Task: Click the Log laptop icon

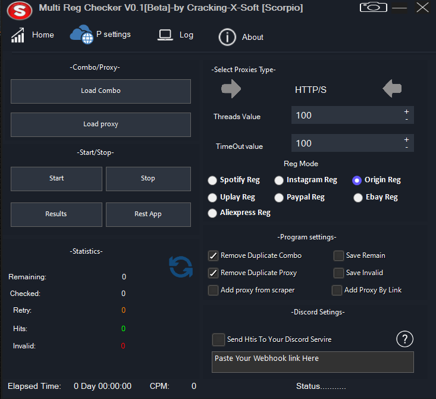Action: pos(165,35)
